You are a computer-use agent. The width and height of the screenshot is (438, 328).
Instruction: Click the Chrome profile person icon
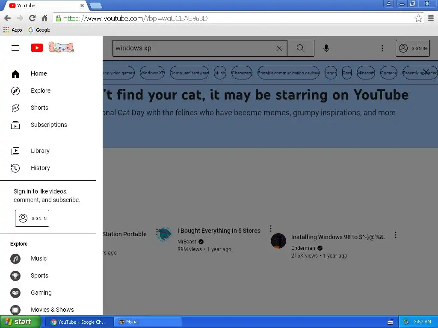click(388, 3)
